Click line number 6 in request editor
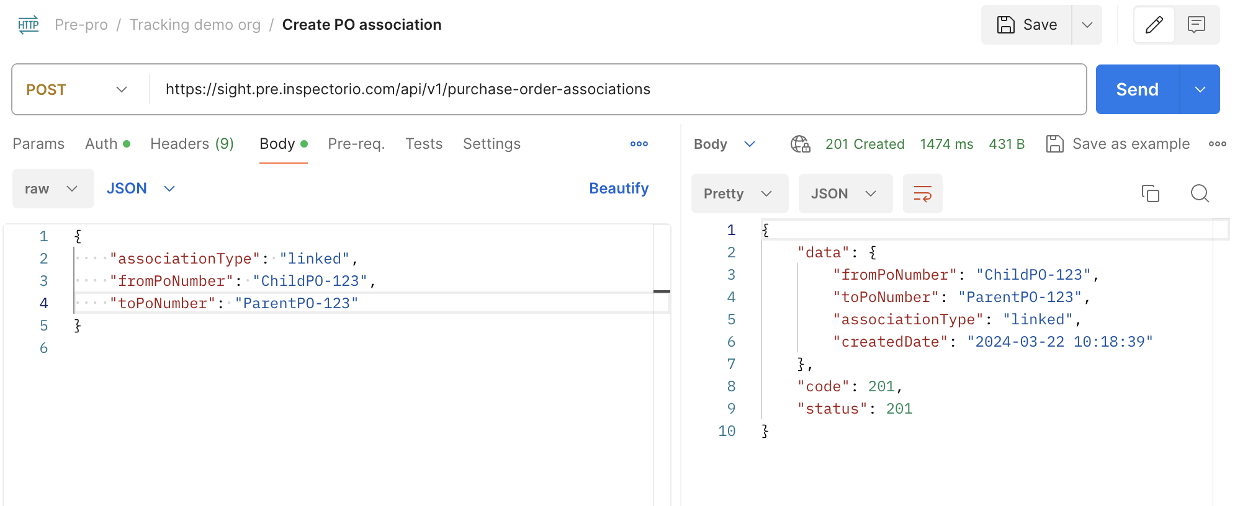The image size is (1235, 506). [43, 348]
